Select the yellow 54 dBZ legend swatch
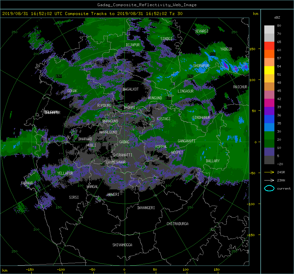The image size is (294, 274). [x=269, y=70]
